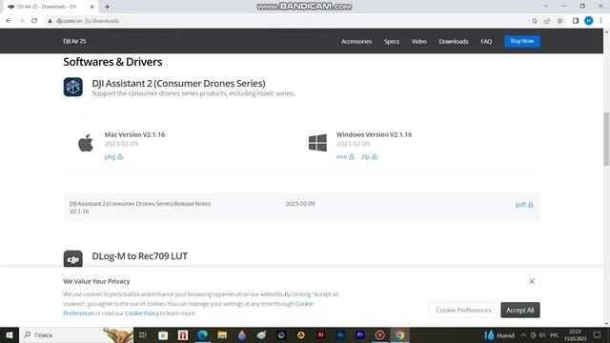This screenshot has width=610, height=343.
Task: Open Chrome three-dot menu
Action: point(601,21)
